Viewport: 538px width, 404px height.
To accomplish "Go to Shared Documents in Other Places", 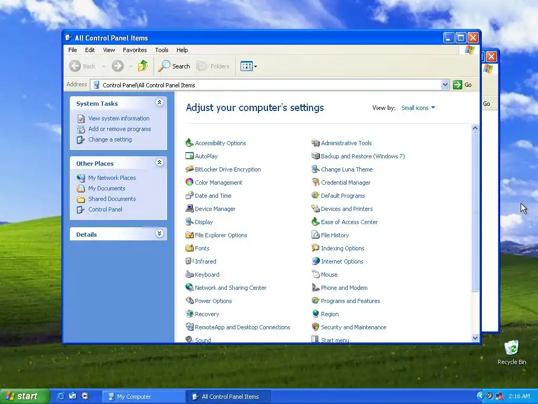I will pyautogui.click(x=112, y=199).
